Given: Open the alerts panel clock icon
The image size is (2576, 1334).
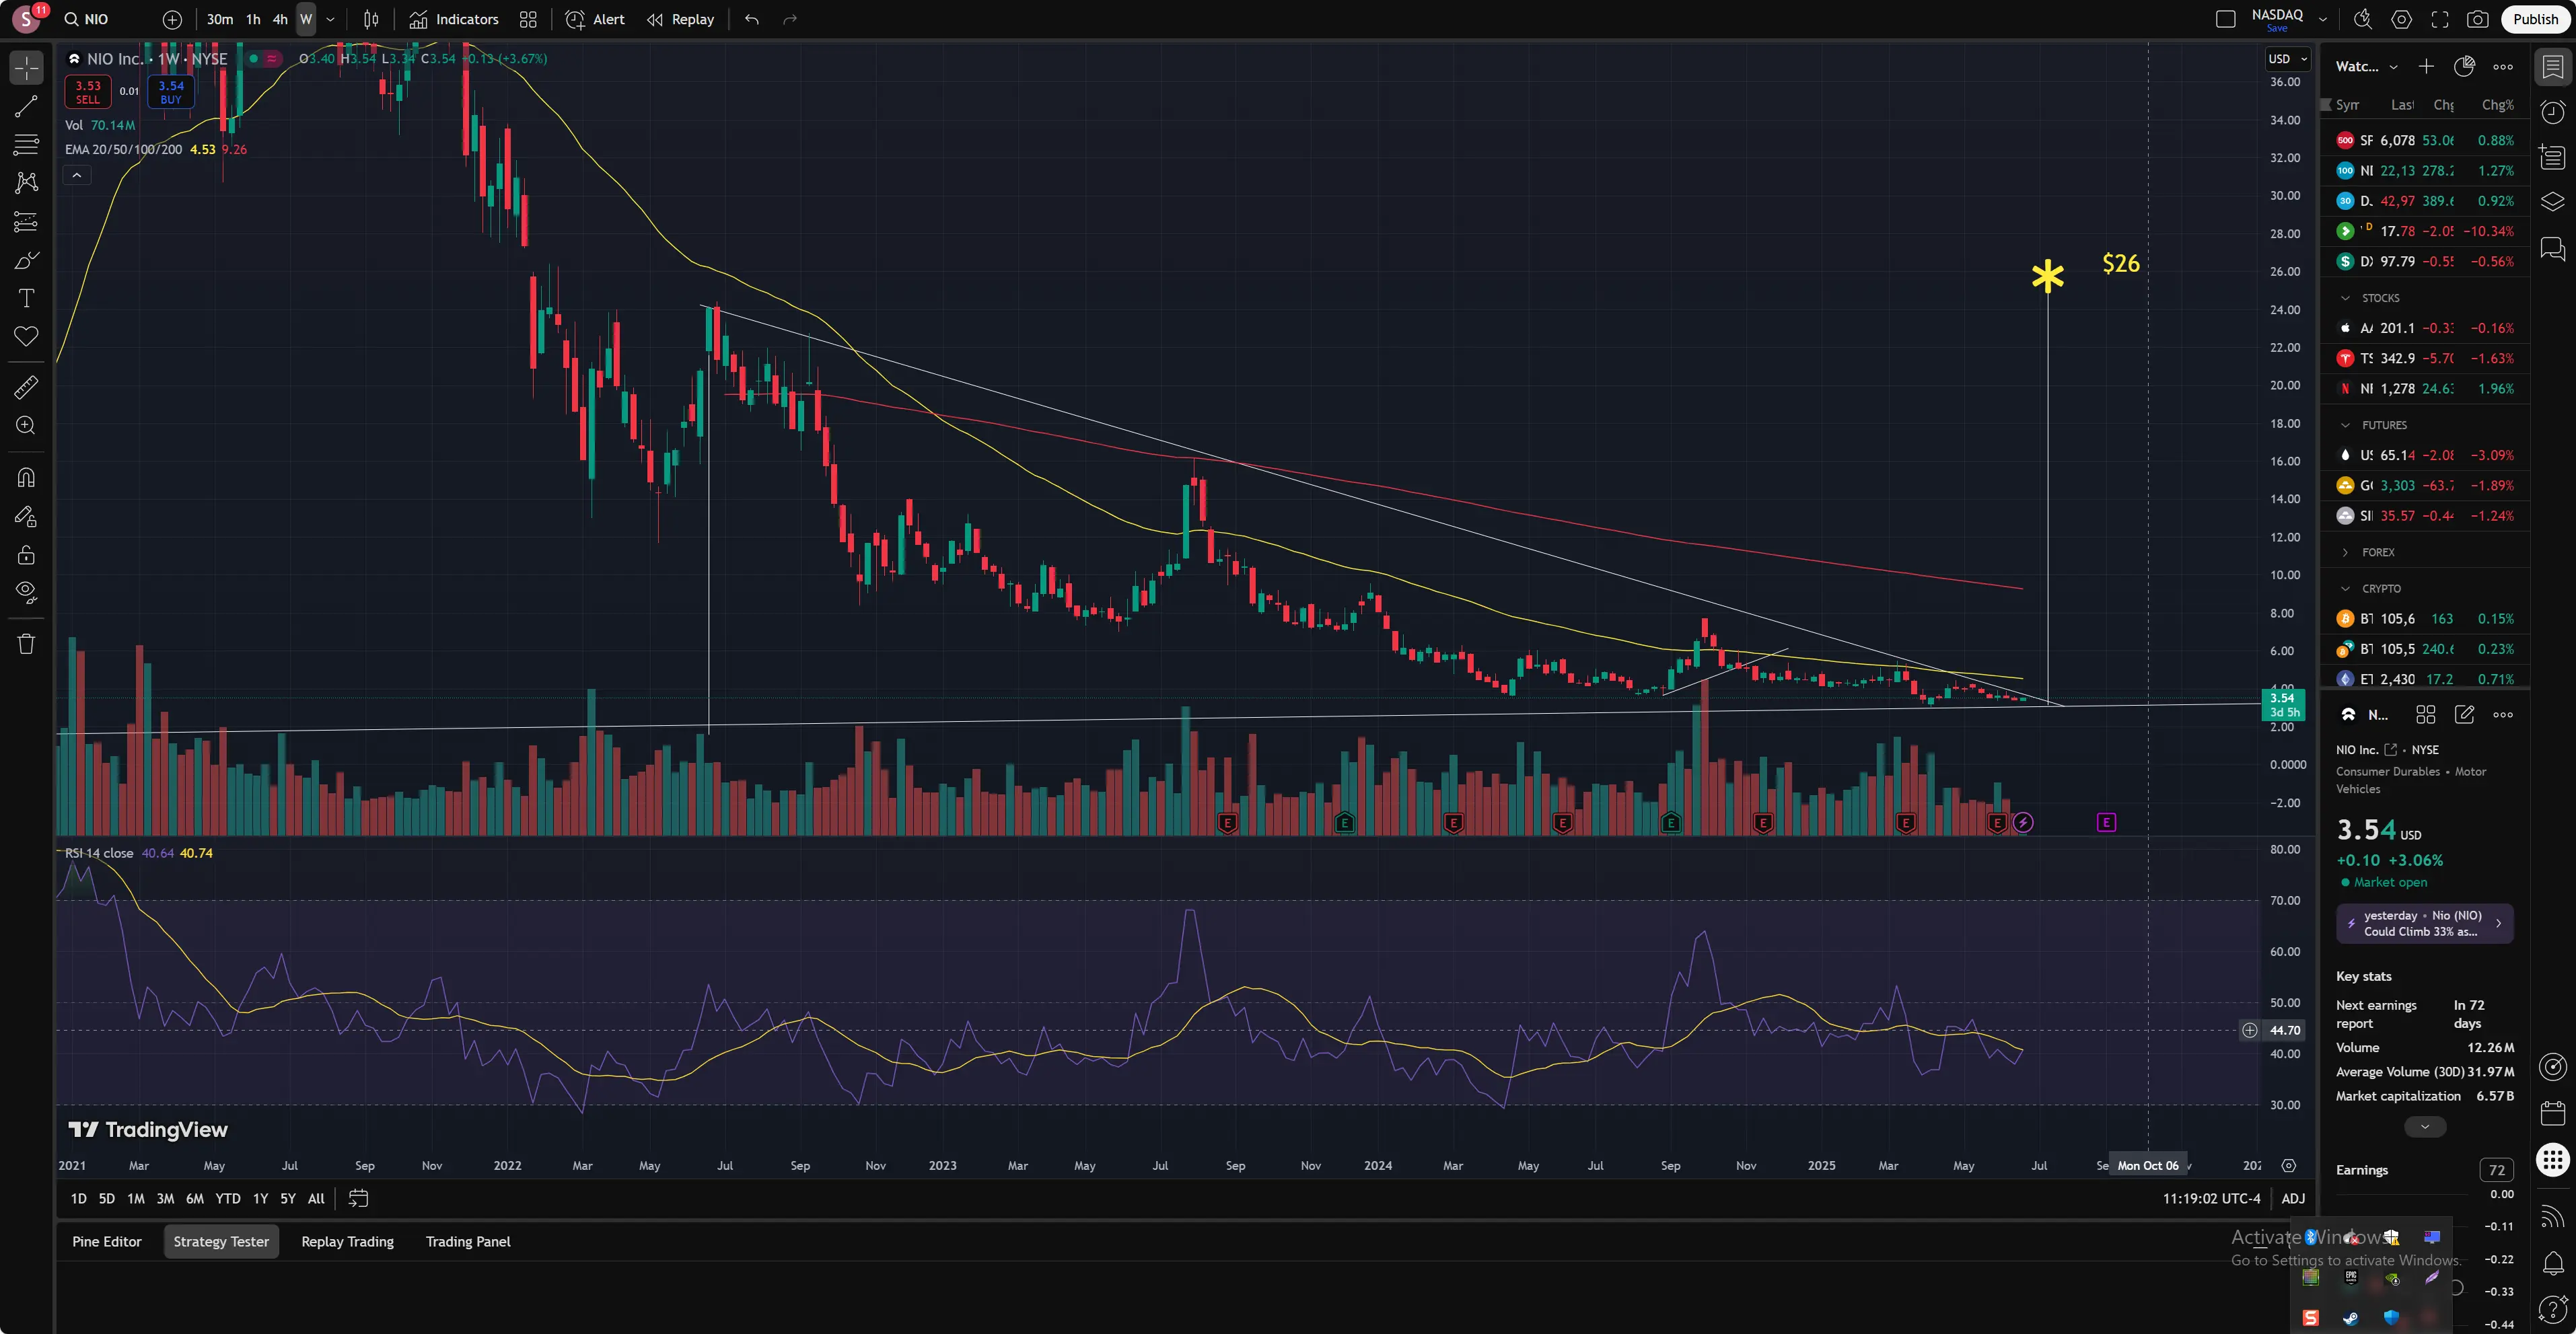Looking at the screenshot, I should (2553, 112).
